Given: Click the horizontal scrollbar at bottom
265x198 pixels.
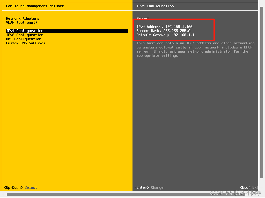Looking at the screenshot, I should click(126, 195).
